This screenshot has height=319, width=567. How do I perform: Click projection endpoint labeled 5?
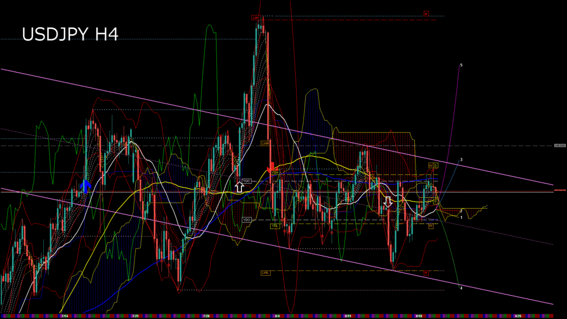(461, 65)
